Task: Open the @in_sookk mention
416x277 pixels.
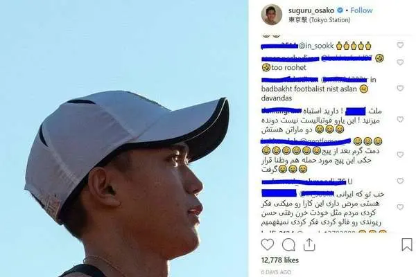Action: pyautogui.click(x=316, y=46)
